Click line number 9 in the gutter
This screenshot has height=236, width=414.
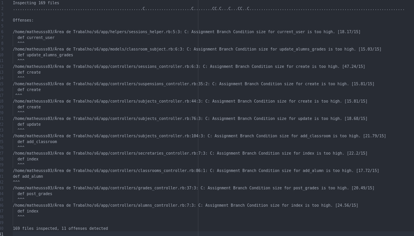click(2, 49)
